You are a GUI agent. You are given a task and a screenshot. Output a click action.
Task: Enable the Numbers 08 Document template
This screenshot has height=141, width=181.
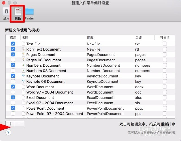(13, 71)
